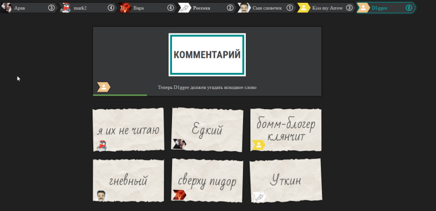
Task: Click player name mark2
Action: (x=80, y=8)
